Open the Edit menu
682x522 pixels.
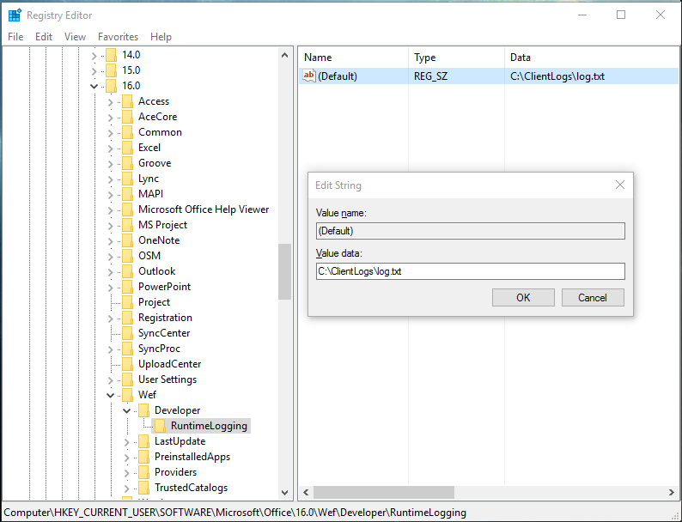[x=44, y=37]
